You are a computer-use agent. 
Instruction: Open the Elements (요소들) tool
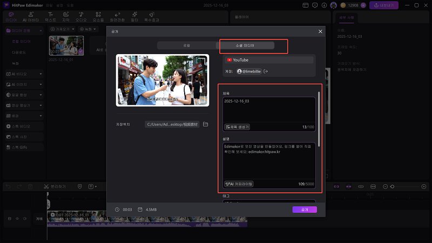tap(98, 17)
